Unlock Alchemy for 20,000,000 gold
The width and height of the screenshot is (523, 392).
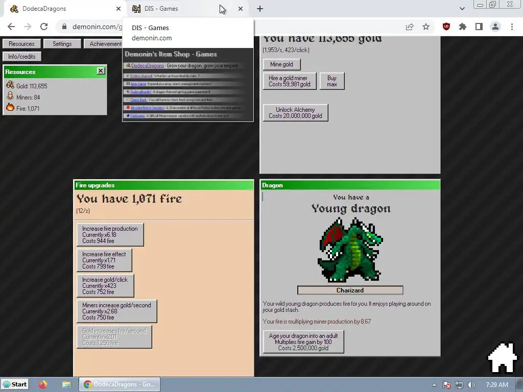click(296, 113)
